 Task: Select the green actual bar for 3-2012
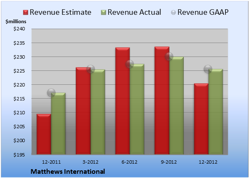[x=98, y=112]
